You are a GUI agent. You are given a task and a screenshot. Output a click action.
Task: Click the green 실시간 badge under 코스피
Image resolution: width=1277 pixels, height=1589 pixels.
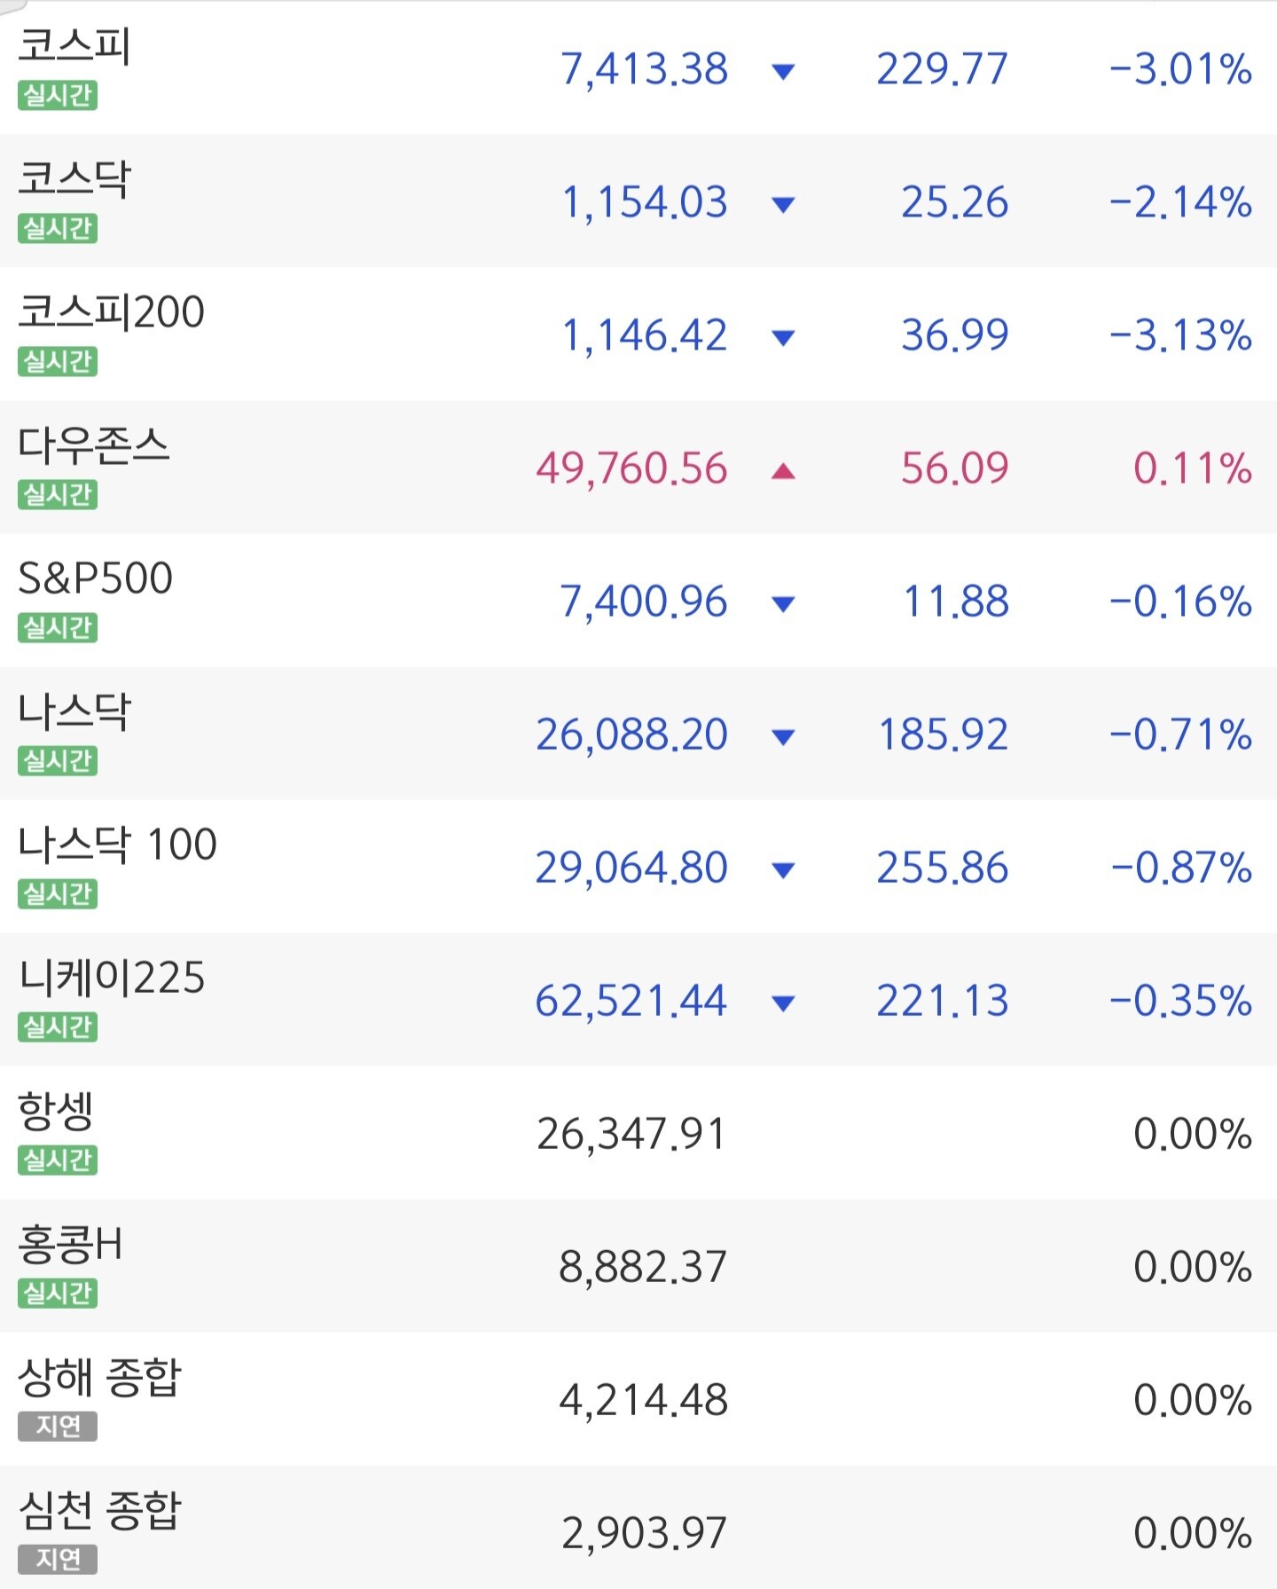(x=58, y=95)
